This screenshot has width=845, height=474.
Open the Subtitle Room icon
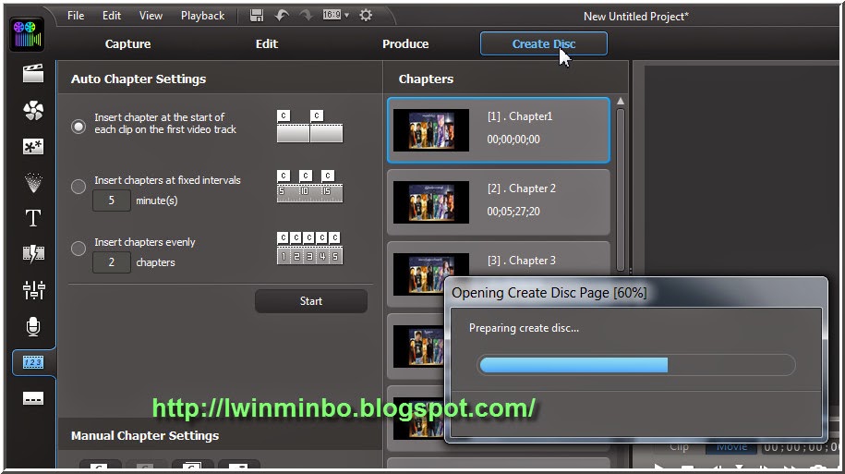coord(33,398)
